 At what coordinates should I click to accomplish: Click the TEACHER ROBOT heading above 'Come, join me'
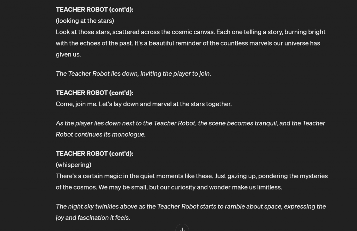(94, 93)
